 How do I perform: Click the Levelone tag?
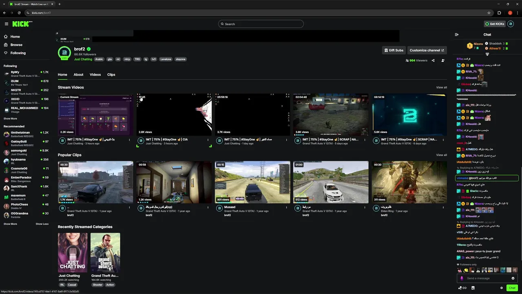click(x=166, y=59)
